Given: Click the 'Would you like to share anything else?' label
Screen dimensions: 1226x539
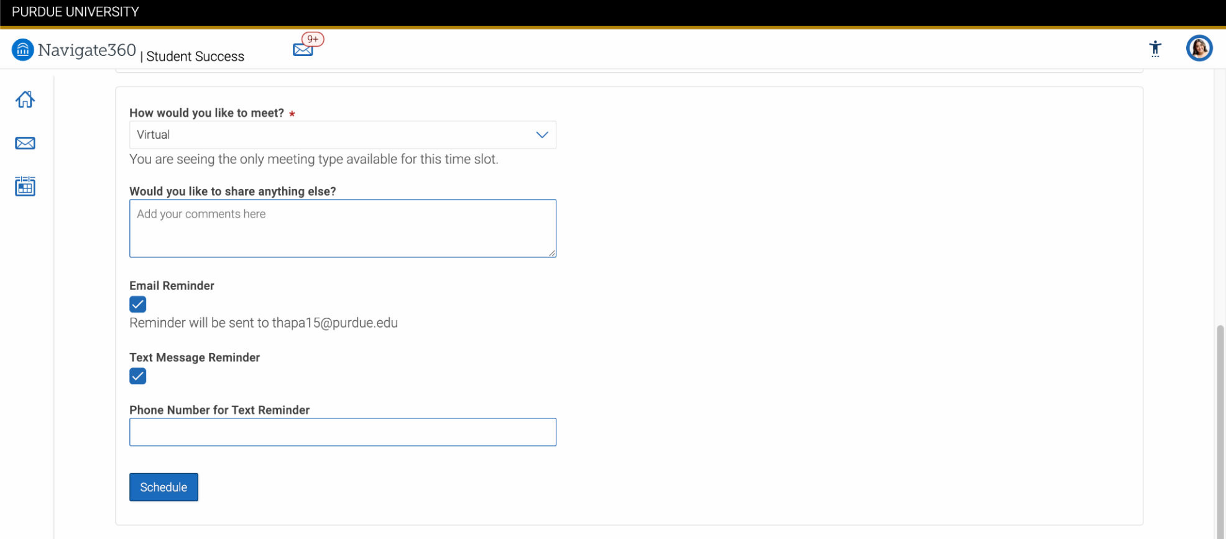Looking at the screenshot, I should tap(233, 191).
